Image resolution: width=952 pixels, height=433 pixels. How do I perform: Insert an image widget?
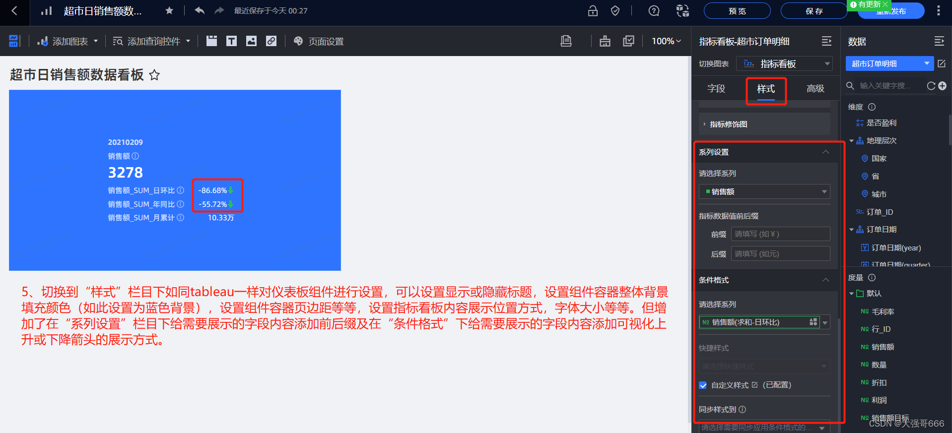pos(251,41)
